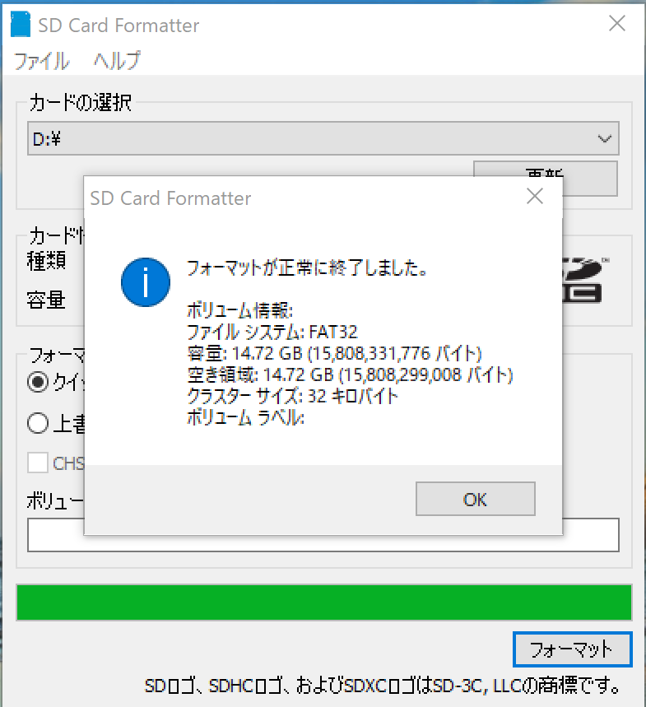
Task: Click the 容量: 14.72 GB line in dialog
Action: click(334, 354)
